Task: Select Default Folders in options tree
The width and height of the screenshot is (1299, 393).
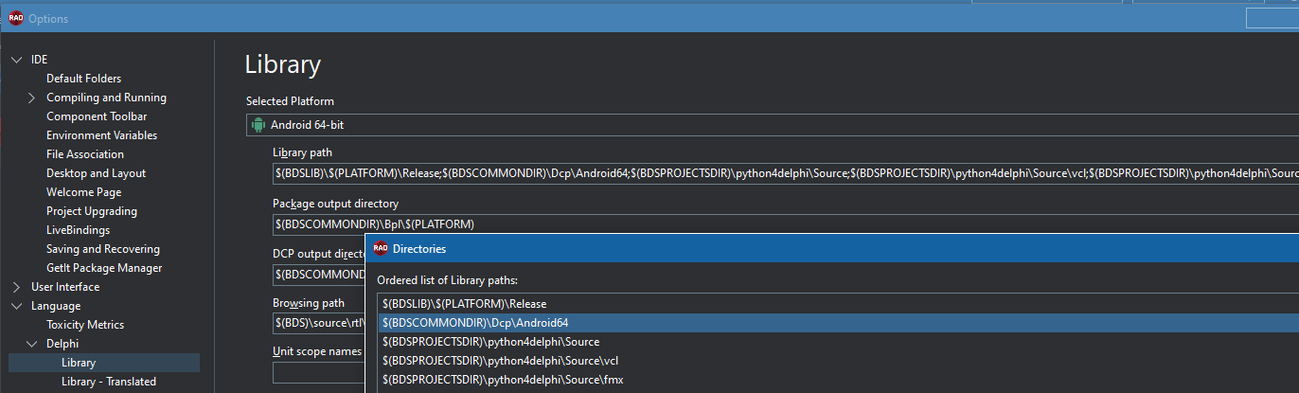Action: click(x=83, y=79)
